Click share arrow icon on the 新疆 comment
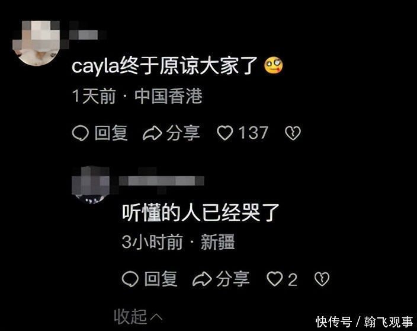The height and width of the screenshot is (331, 417). 202,279
